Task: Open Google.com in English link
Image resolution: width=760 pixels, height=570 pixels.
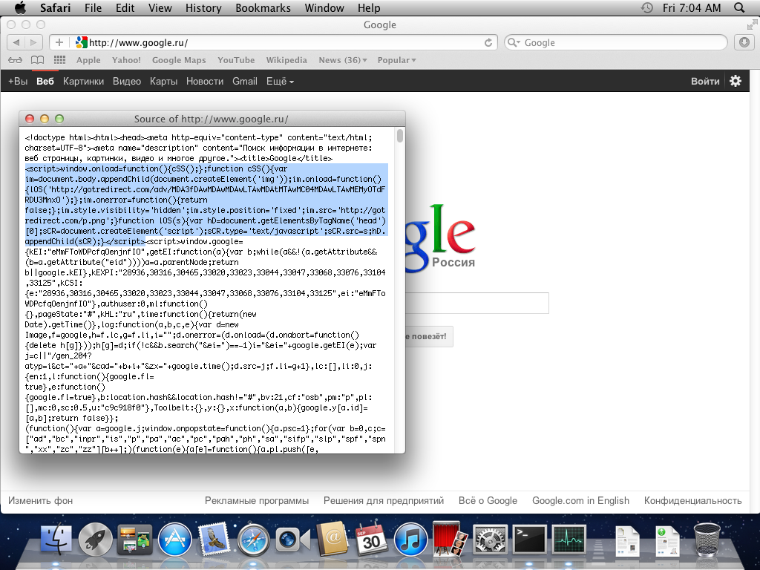Action: click(x=580, y=501)
